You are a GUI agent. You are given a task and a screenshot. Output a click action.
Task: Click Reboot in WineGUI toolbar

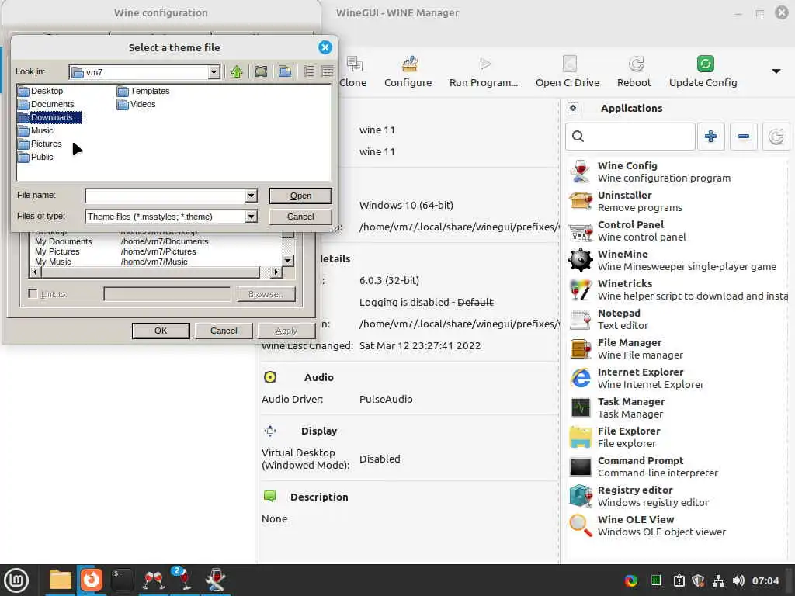[634, 71]
